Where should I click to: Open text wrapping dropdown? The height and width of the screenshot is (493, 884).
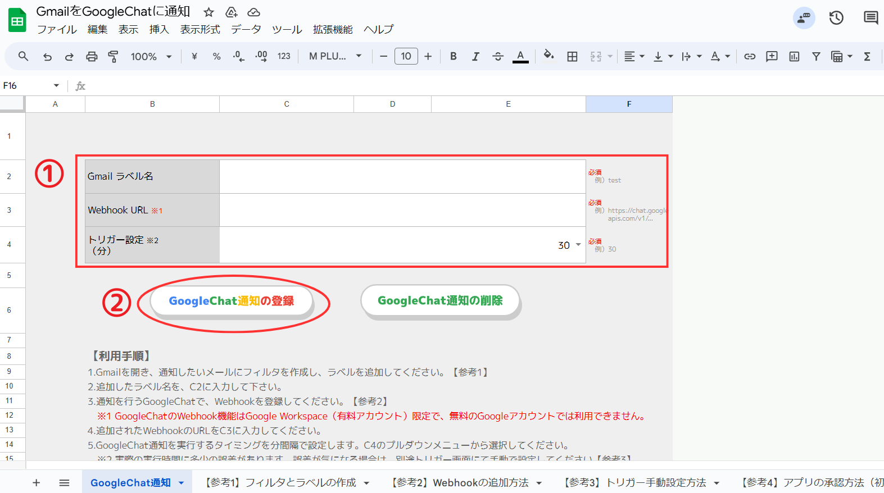click(x=692, y=56)
